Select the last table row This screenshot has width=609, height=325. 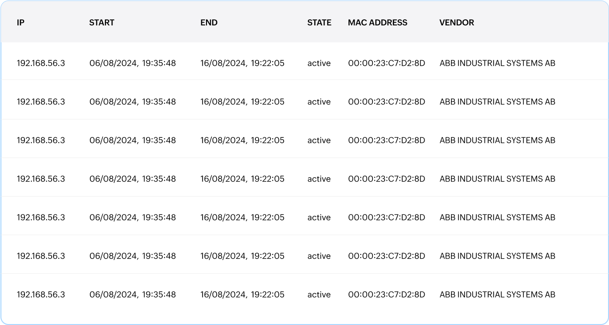[305, 294]
